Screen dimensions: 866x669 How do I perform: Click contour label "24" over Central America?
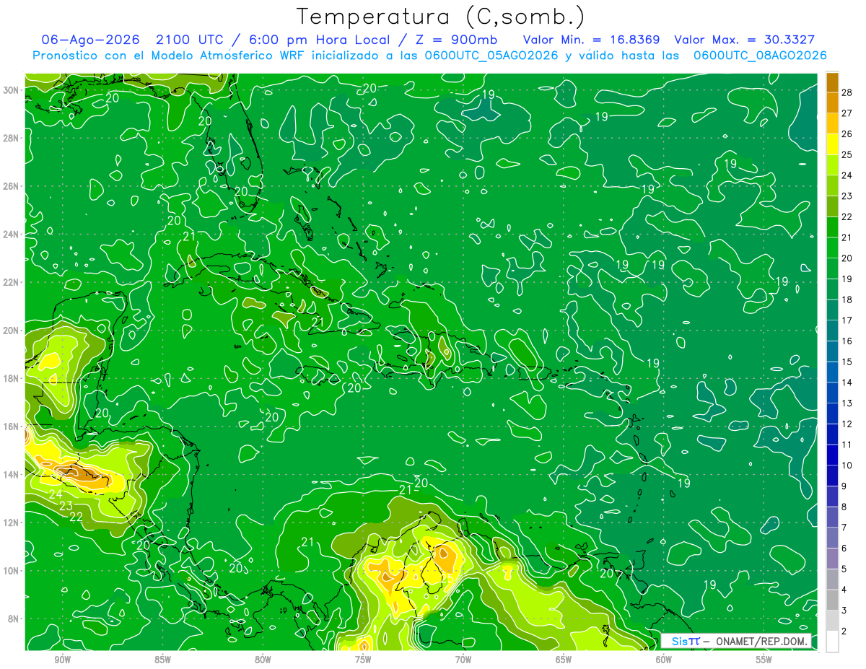pos(56,495)
